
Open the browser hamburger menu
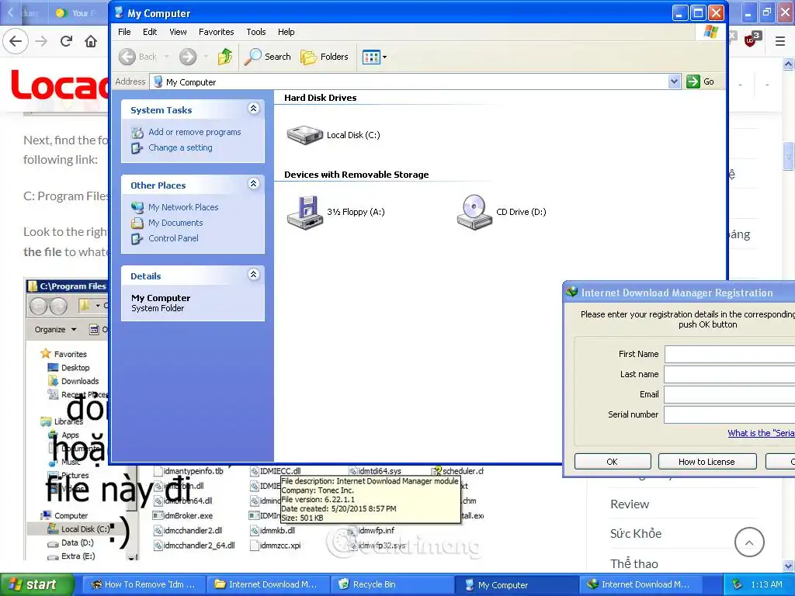click(780, 41)
